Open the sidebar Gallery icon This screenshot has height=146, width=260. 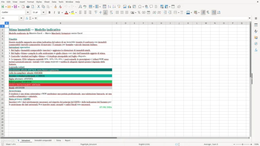coord(256,38)
